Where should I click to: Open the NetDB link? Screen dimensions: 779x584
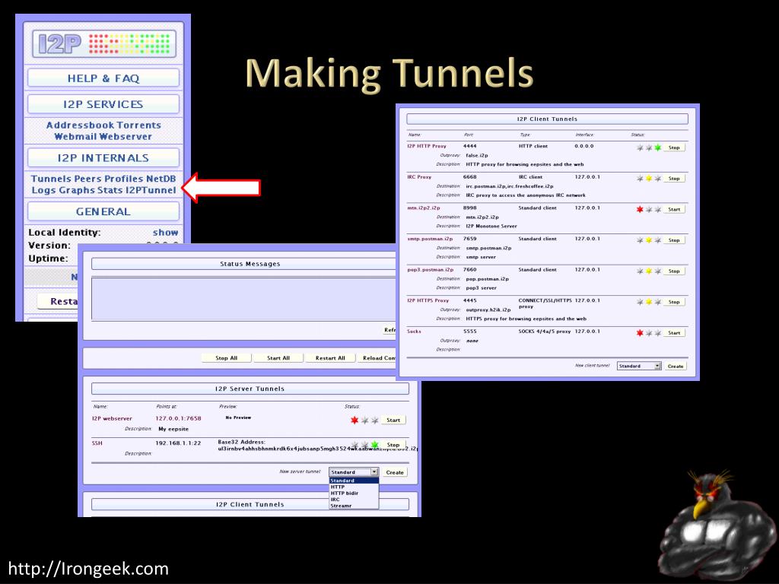161,179
